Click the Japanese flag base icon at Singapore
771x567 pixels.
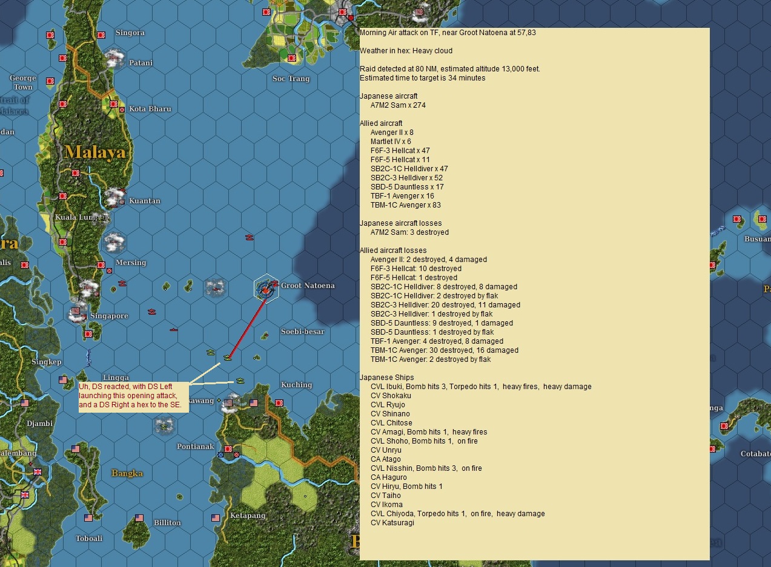tap(76, 311)
